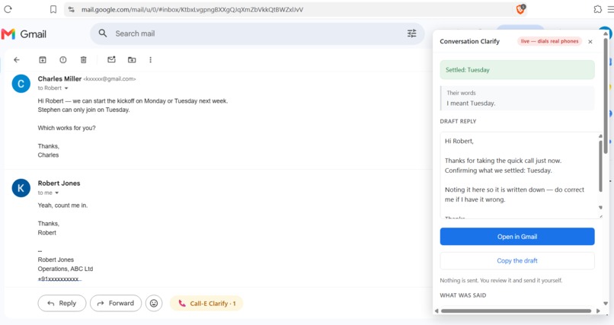This screenshot has height=325, width=614.
Task: Click the phone number in Robert's signature
Action: (59, 279)
